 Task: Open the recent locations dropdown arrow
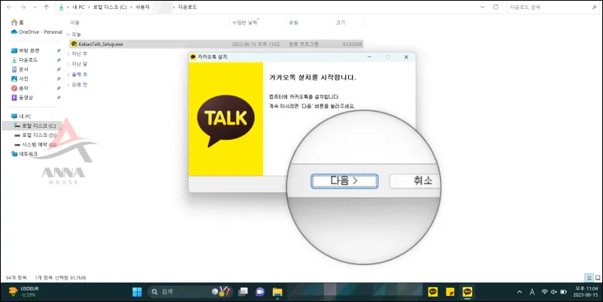[35, 7]
